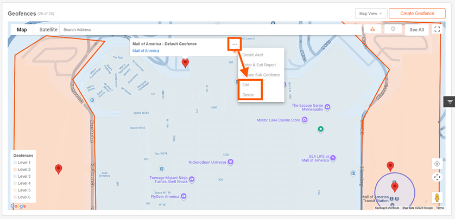
Task: Click the Level 6 legend swatch
Action: click(15, 197)
